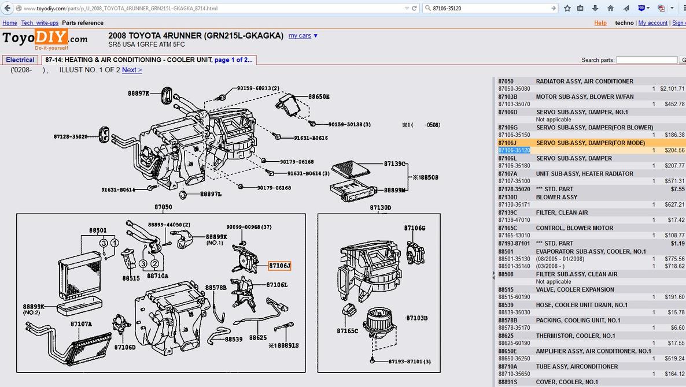
Task: Click the paper plane share icon
Action: coord(626,8)
